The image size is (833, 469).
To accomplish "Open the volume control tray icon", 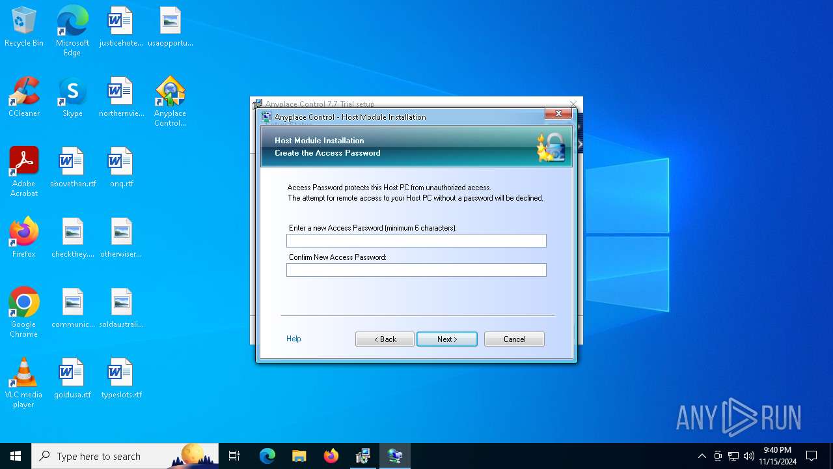I will tap(749, 456).
